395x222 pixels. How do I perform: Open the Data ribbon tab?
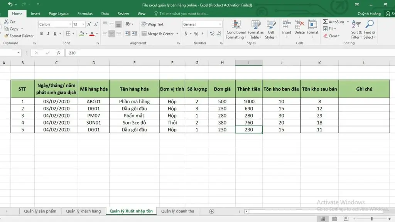pyautogui.click(x=105, y=13)
